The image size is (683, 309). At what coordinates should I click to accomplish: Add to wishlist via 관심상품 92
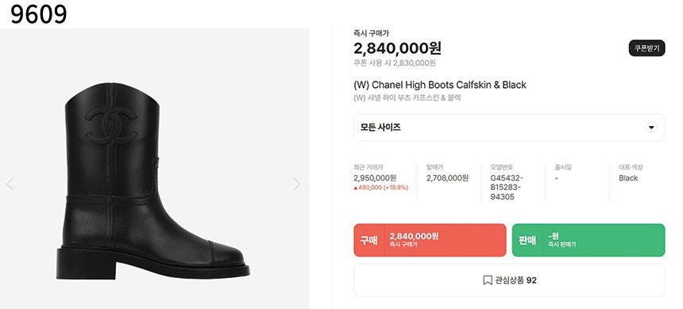pyautogui.click(x=509, y=280)
